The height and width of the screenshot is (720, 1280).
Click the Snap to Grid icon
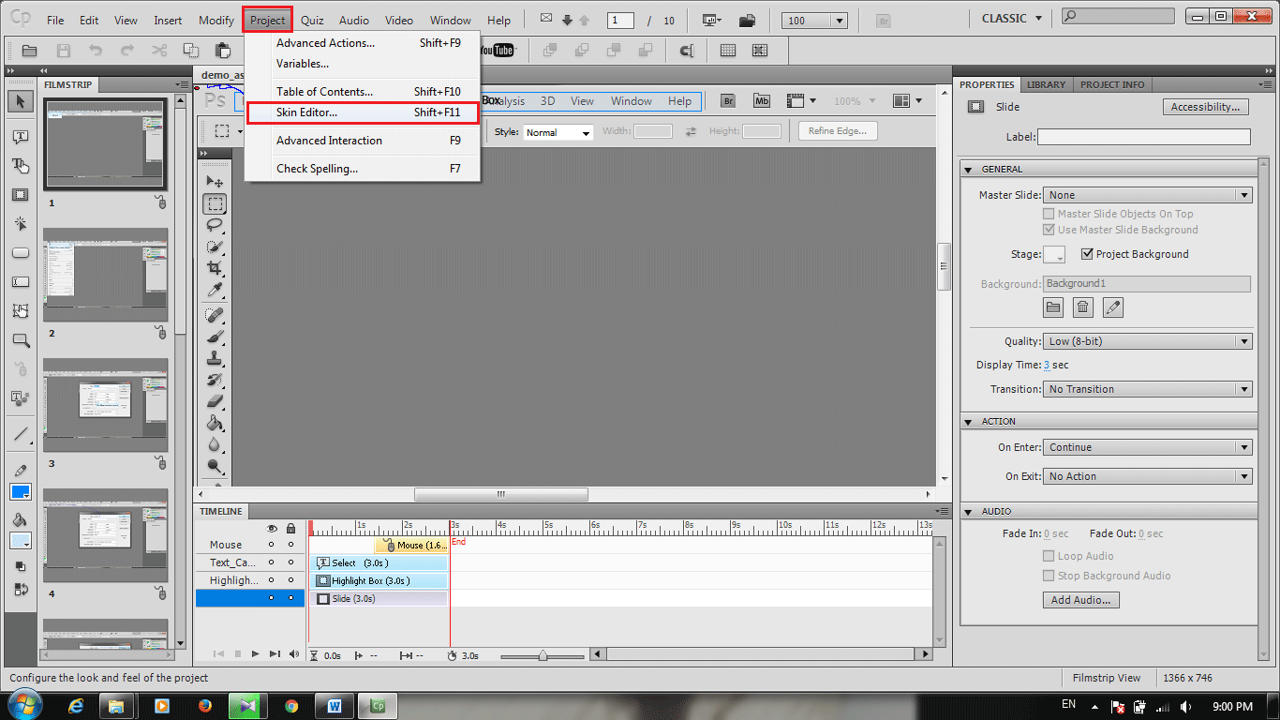(x=760, y=51)
